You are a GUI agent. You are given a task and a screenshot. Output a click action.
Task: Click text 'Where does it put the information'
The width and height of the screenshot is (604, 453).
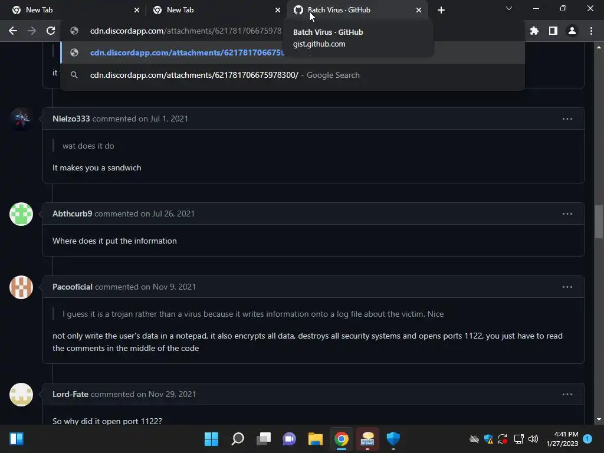pyautogui.click(x=114, y=241)
